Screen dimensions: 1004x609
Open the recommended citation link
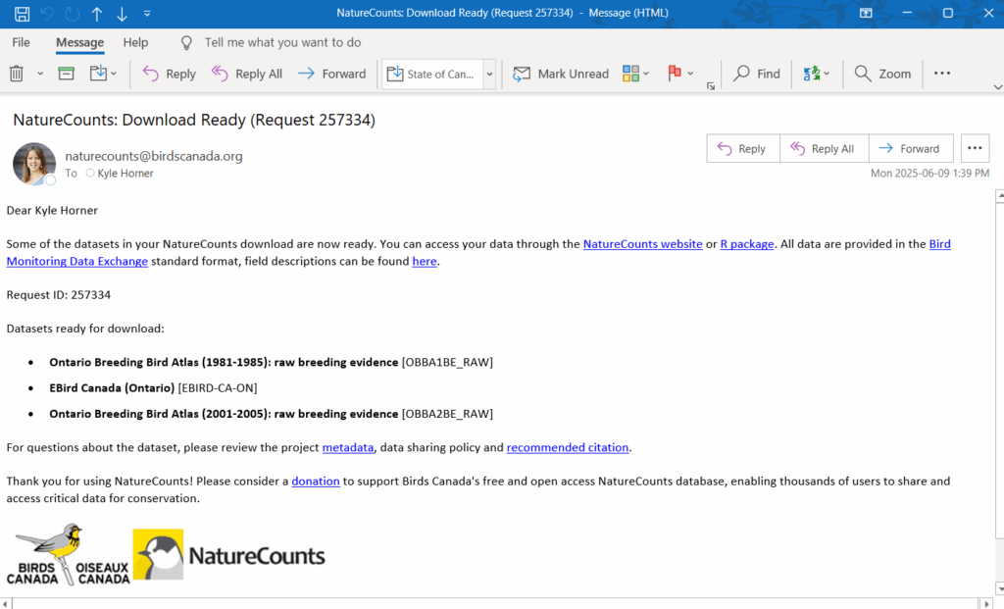pyautogui.click(x=568, y=447)
